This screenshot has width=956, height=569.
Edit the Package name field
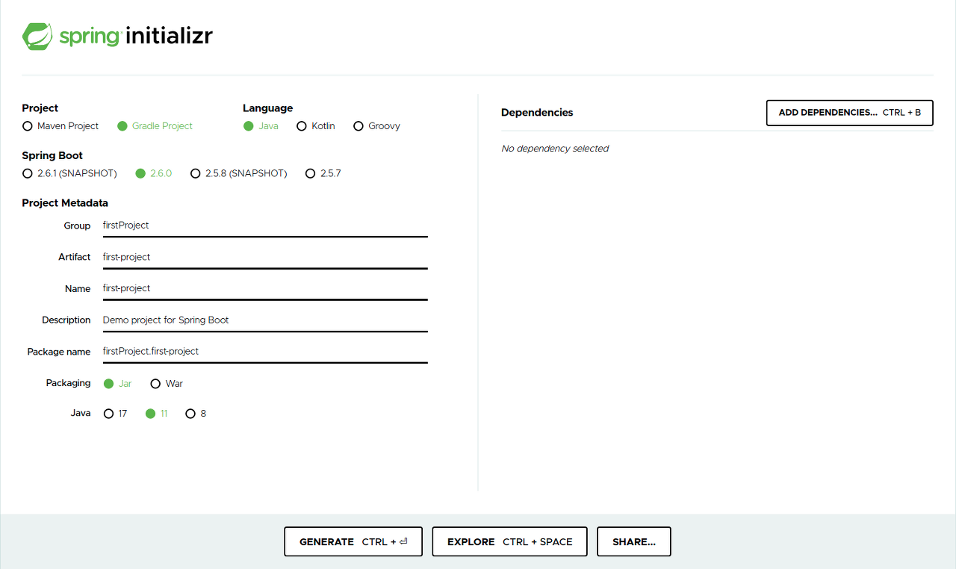click(265, 351)
